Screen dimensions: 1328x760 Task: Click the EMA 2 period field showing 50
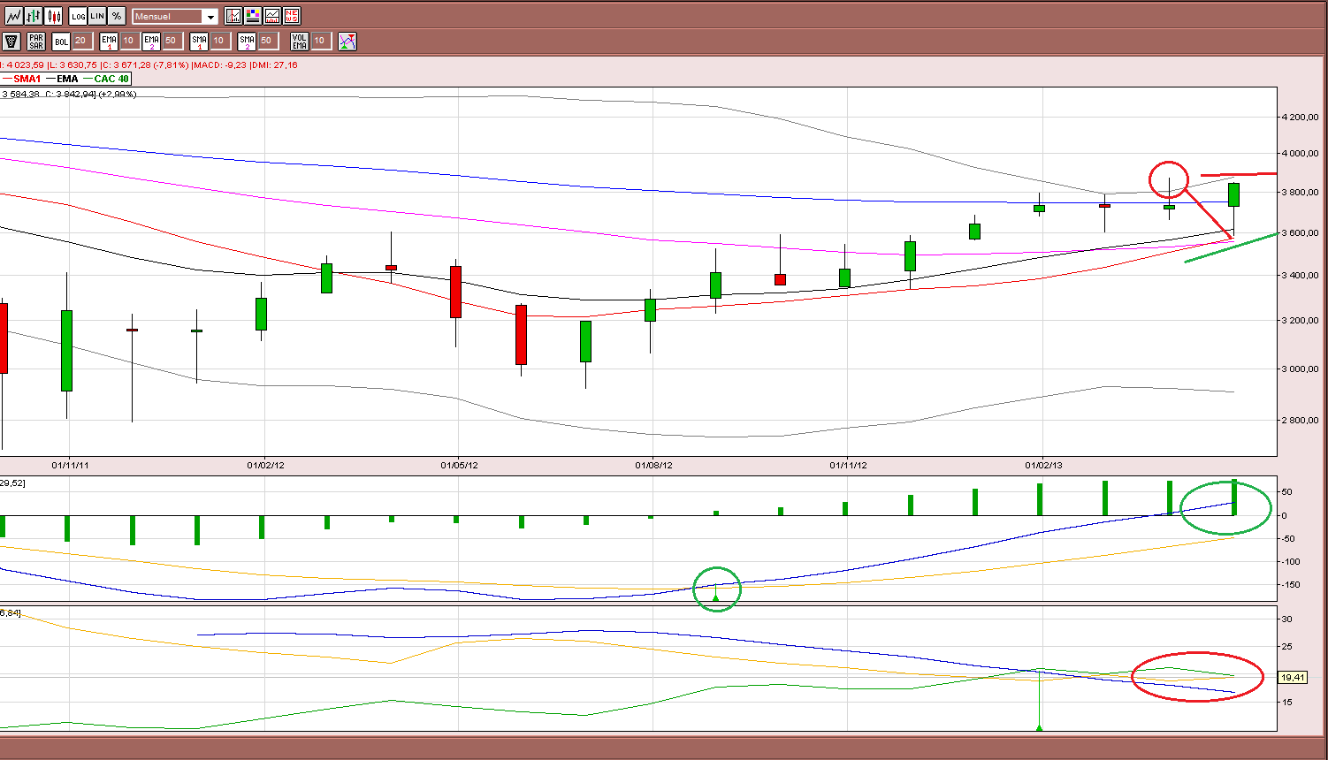pos(172,41)
